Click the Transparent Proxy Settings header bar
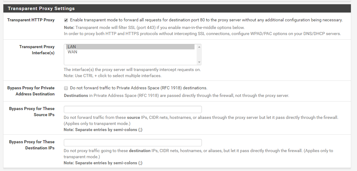357x171 pixels. 177,9
